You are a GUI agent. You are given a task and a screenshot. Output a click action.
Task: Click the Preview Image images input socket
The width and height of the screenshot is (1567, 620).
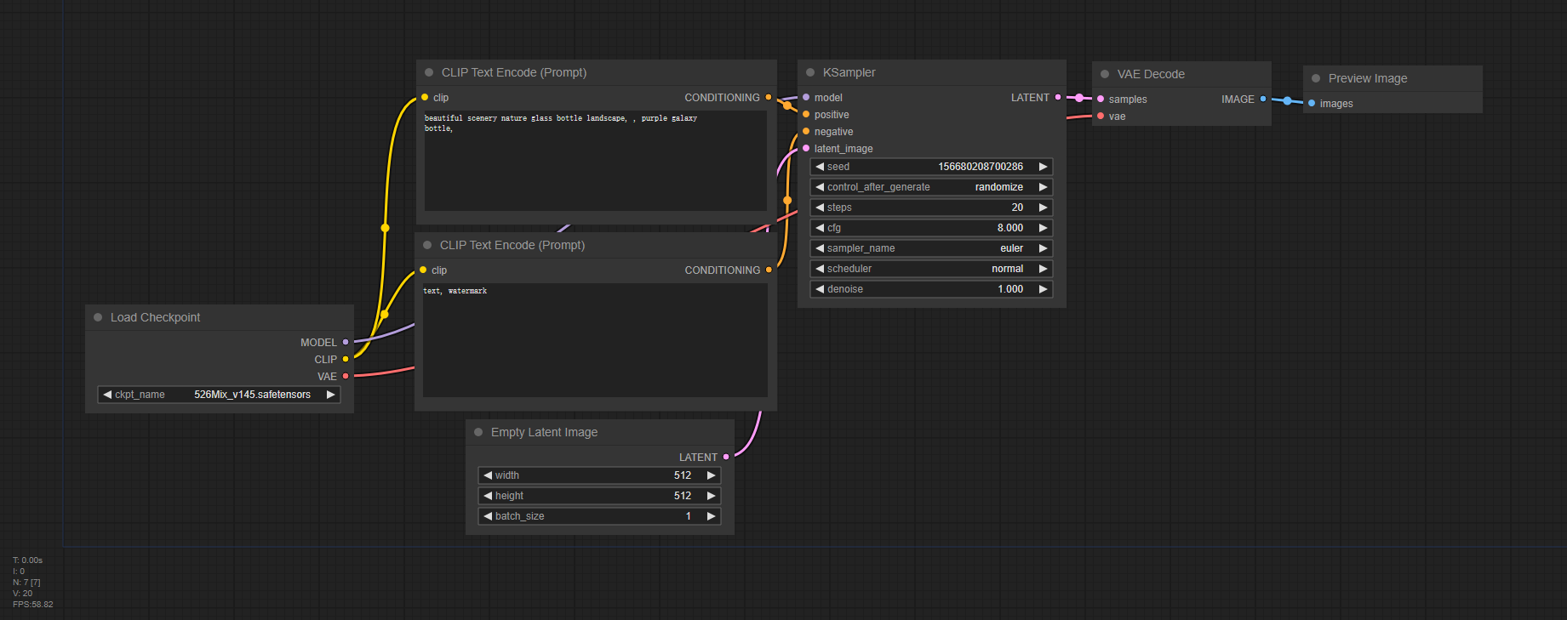(x=1312, y=104)
